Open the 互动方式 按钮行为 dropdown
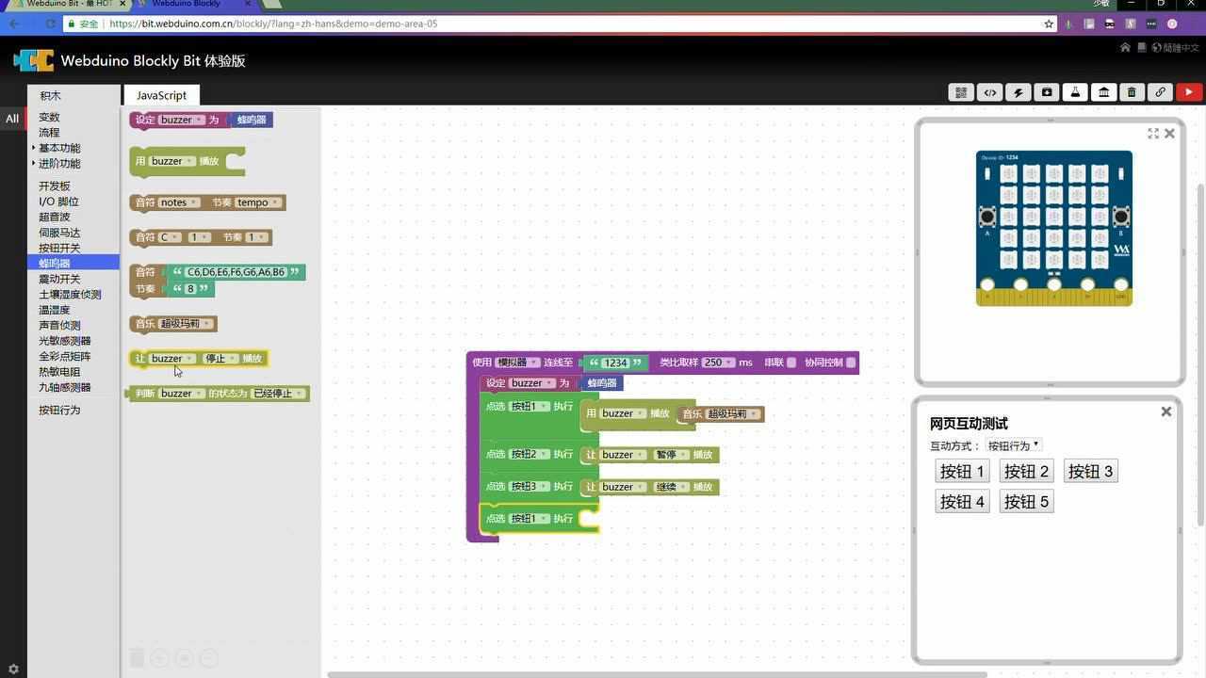 pyautogui.click(x=1013, y=445)
